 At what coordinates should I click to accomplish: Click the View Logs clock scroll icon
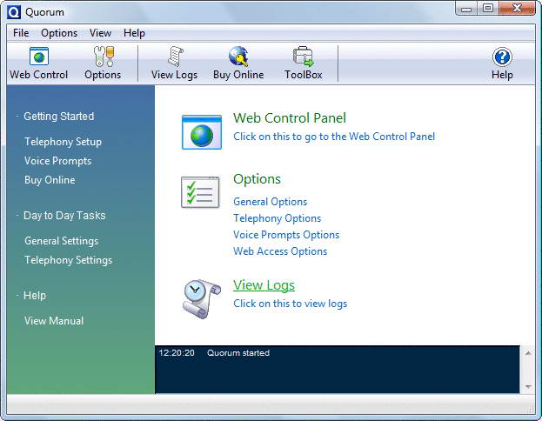201,298
